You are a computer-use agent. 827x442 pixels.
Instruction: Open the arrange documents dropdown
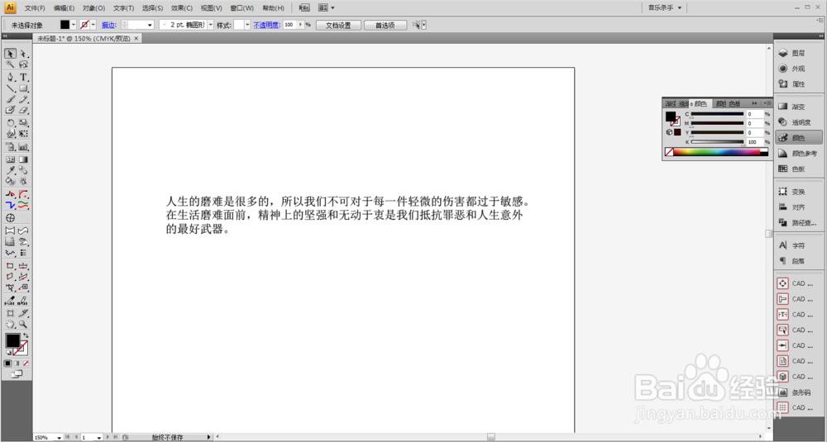click(x=326, y=8)
